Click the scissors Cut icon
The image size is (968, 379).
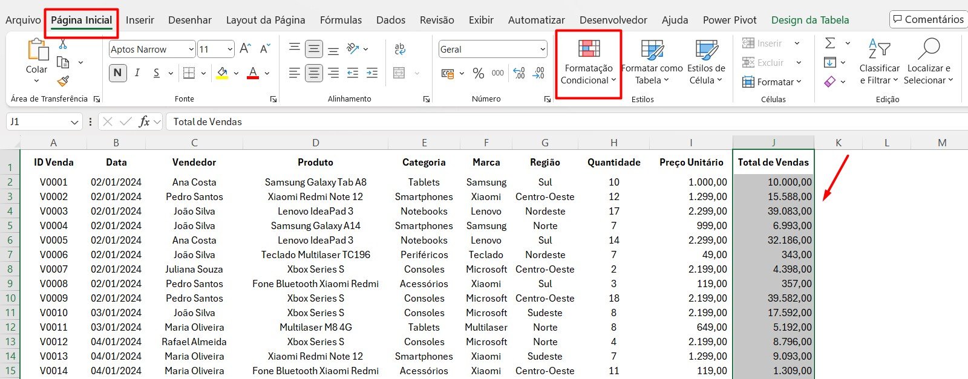(x=63, y=44)
